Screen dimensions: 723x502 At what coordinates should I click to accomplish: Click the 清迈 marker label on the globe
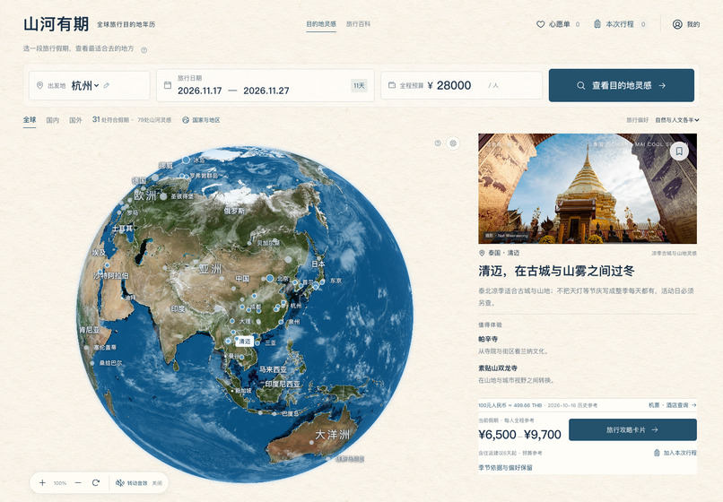tap(244, 342)
